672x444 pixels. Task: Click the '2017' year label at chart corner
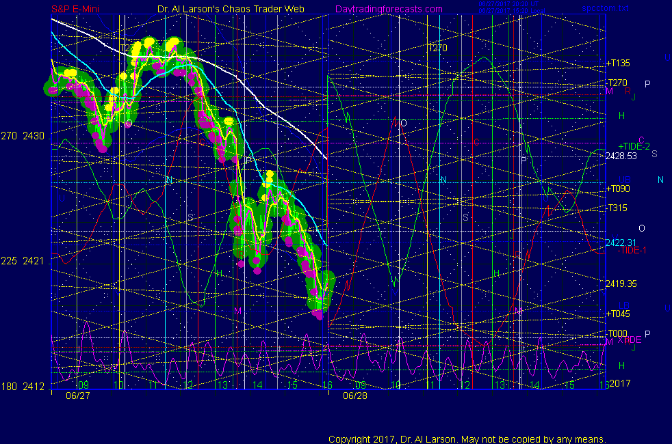pos(620,383)
